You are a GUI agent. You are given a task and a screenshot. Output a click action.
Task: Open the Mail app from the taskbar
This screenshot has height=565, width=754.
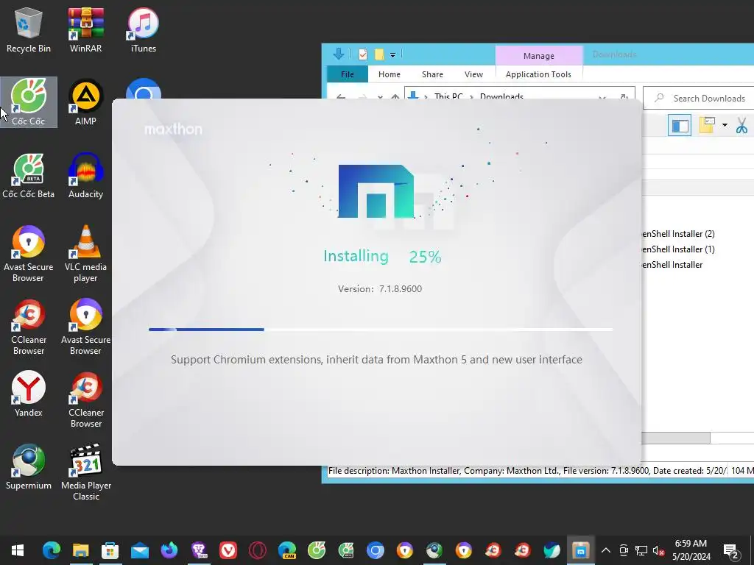(x=140, y=550)
